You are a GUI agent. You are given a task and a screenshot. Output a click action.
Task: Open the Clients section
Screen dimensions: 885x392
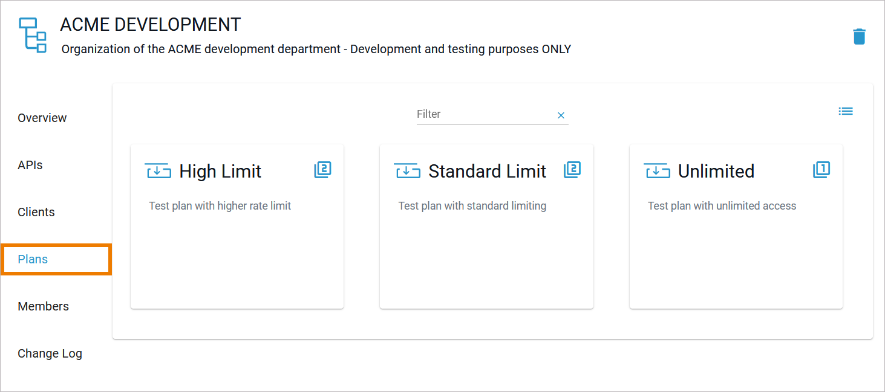36,212
